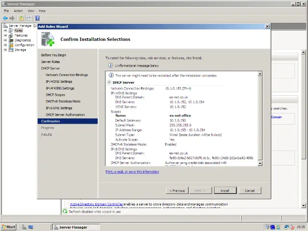Screen dimensions: 308x231
Task: Click the IP range '10.1.0.155 - 10.1.0.254'
Action: coord(187,130)
